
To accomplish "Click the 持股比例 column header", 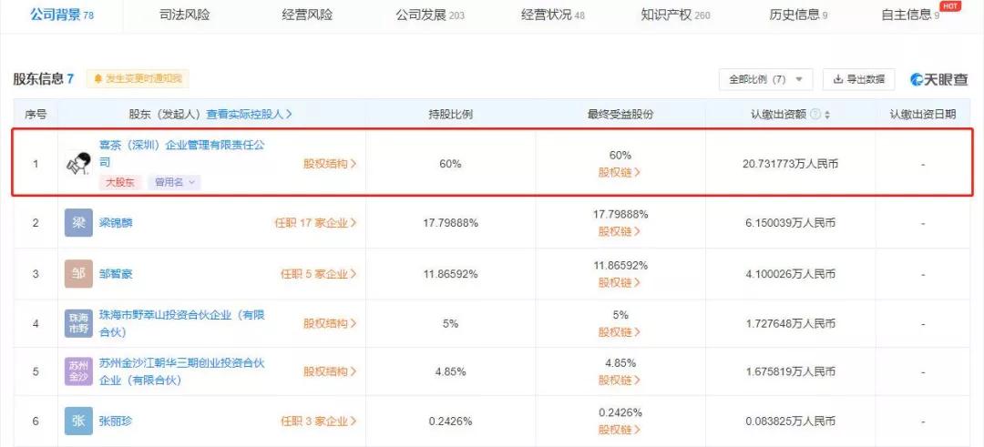I will point(451,114).
